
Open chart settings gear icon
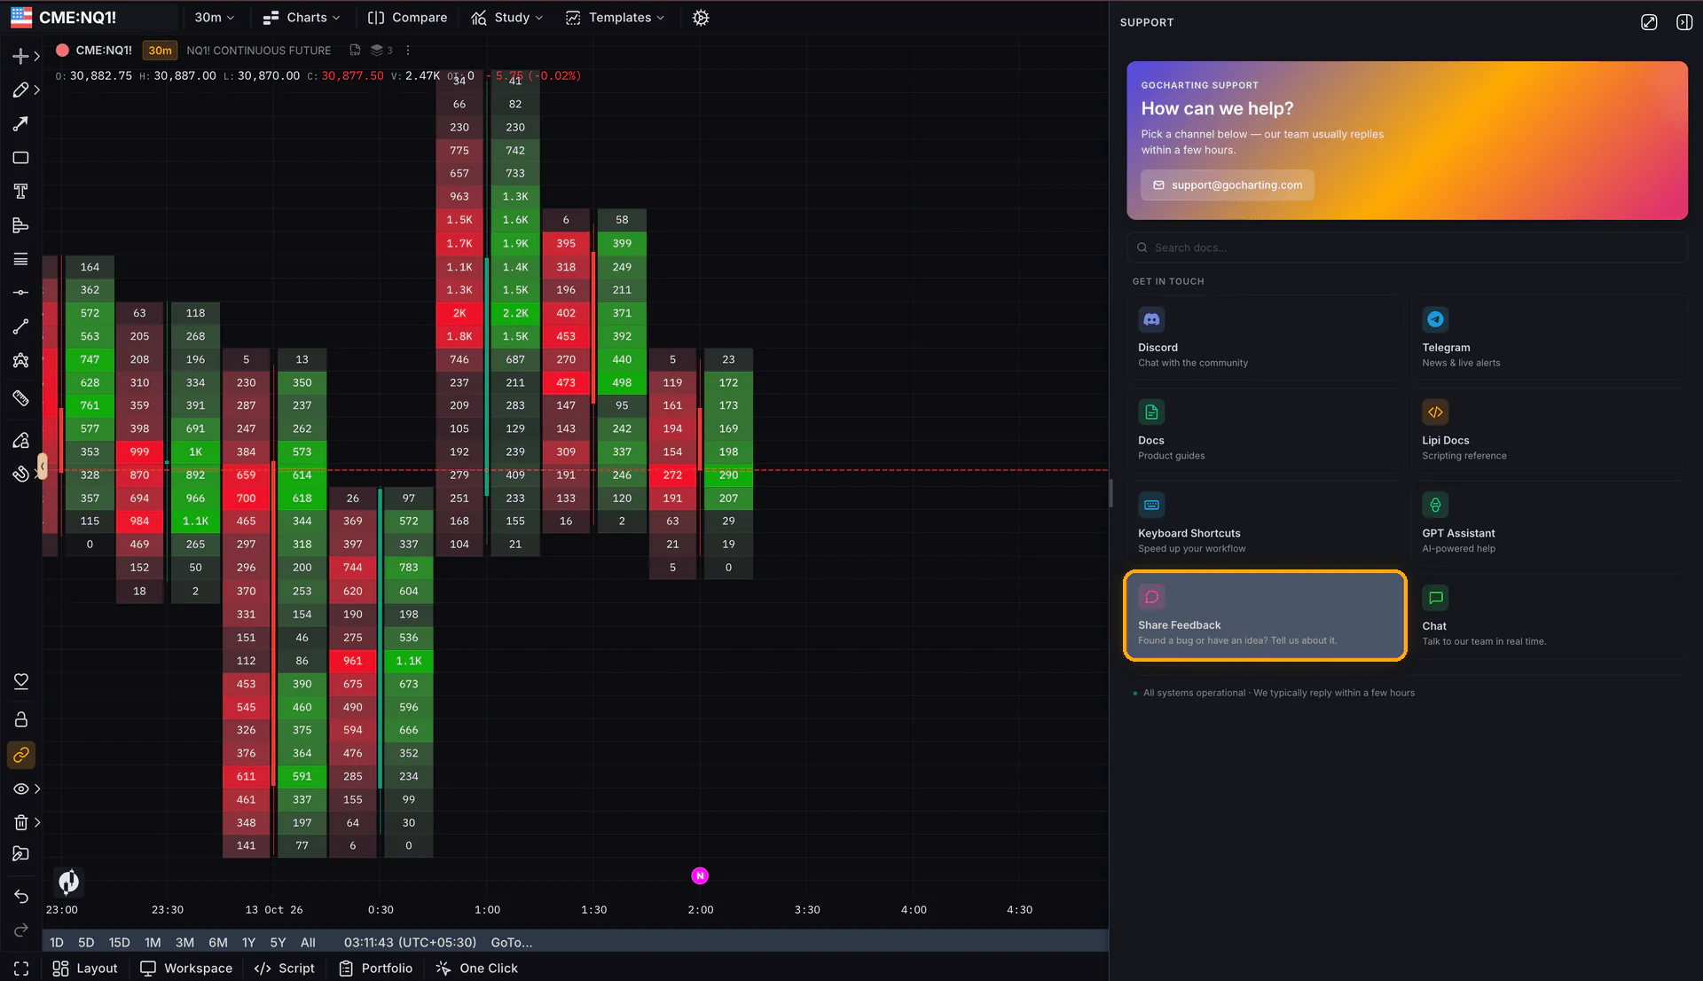tap(701, 18)
